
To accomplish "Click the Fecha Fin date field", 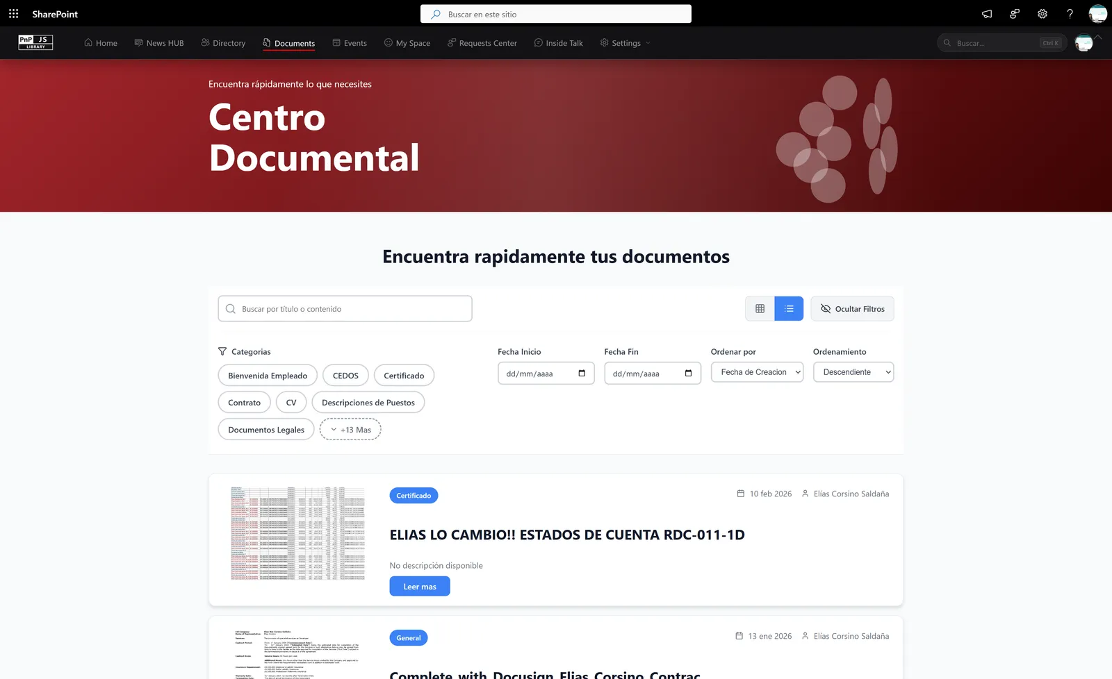I will tap(653, 374).
